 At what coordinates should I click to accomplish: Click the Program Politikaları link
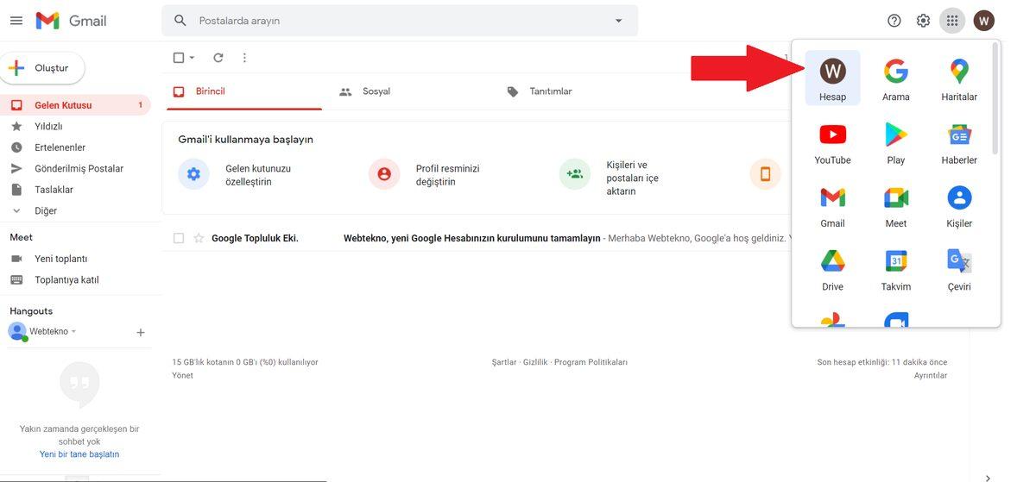pyautogui.click(x=591, y=362)
